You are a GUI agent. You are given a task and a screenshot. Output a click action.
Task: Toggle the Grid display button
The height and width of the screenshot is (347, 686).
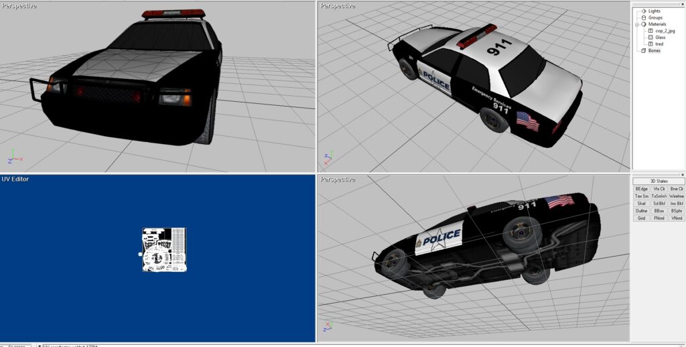click(641, 218)
